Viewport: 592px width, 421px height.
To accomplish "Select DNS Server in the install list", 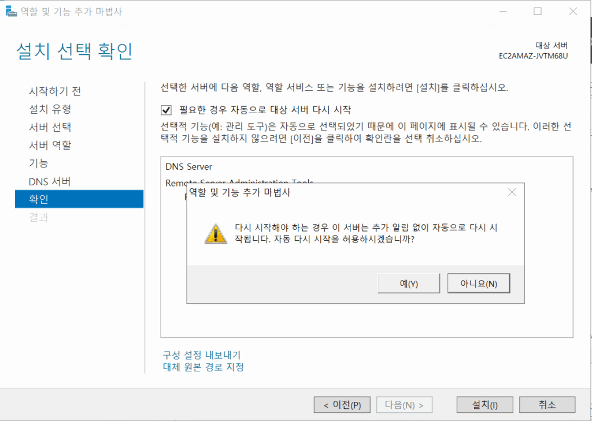I will click(x=189, y=167).
